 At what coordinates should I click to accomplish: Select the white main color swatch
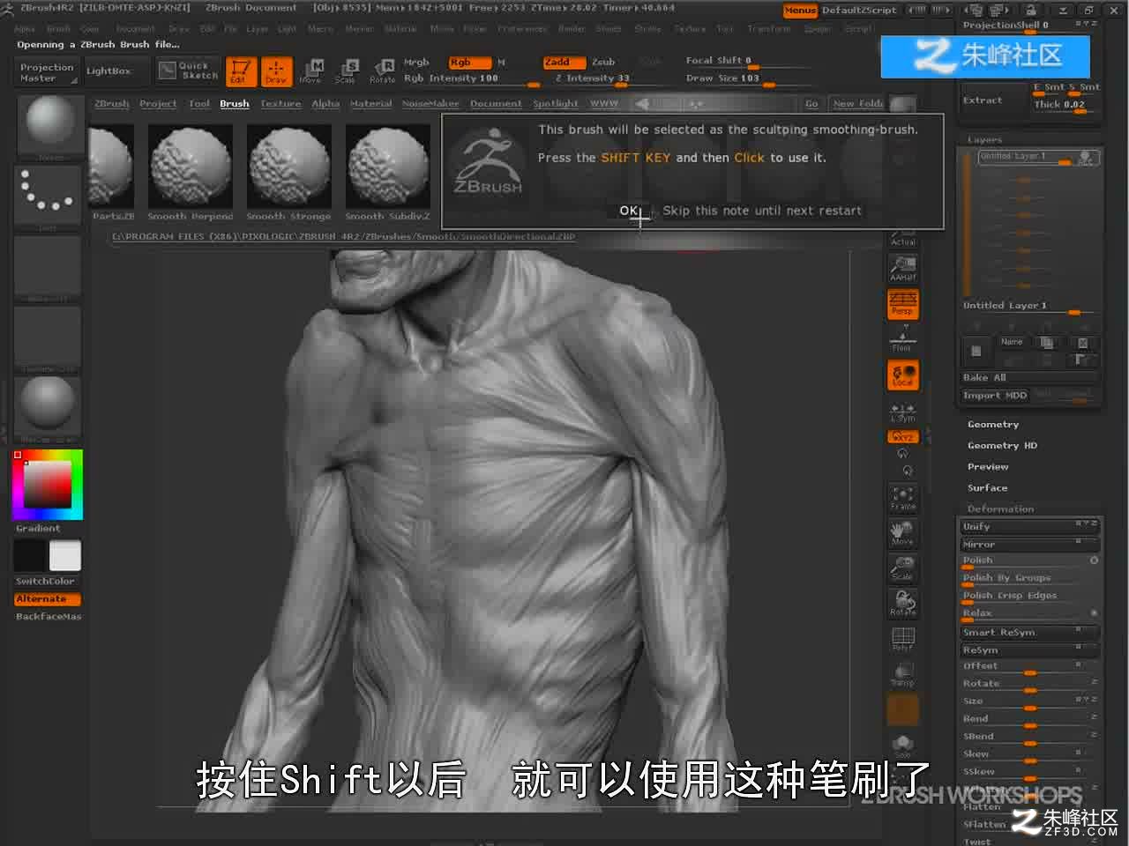[x=65, y=556]
